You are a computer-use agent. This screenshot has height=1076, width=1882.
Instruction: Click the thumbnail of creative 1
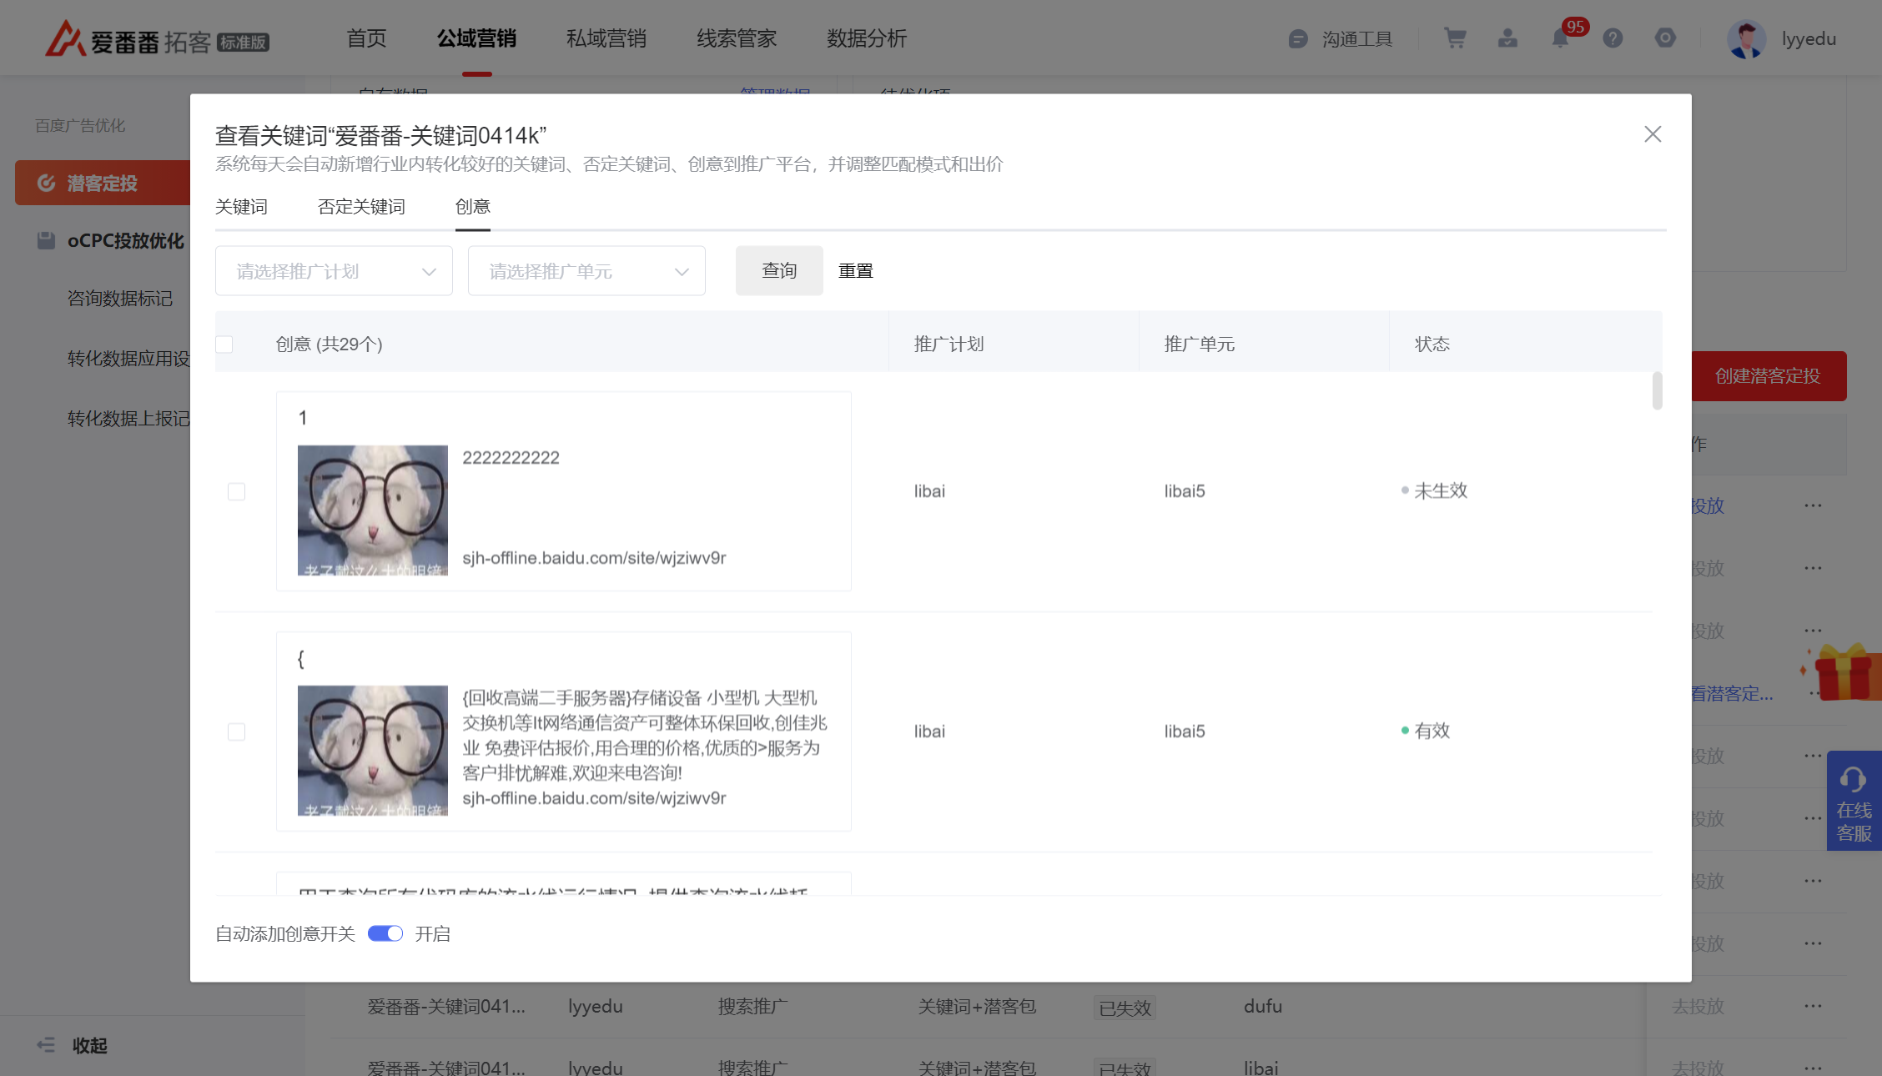point(373,510)
